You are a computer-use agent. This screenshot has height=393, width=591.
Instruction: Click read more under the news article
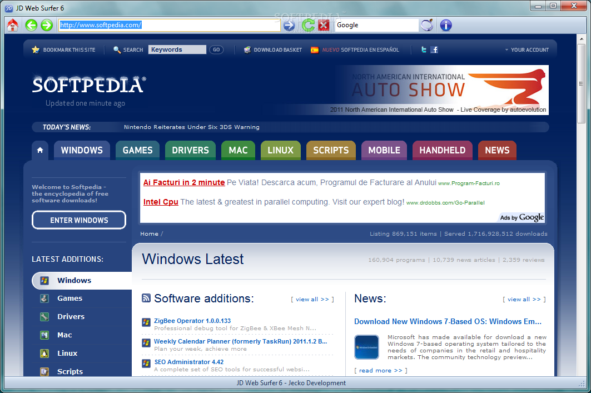tap(381, 370)
